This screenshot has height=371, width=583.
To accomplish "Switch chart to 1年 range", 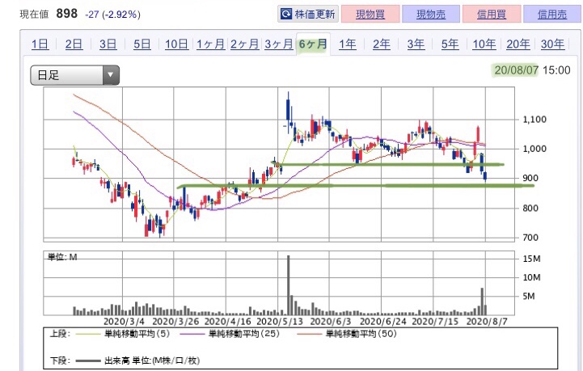I will (x=347, y=44).
